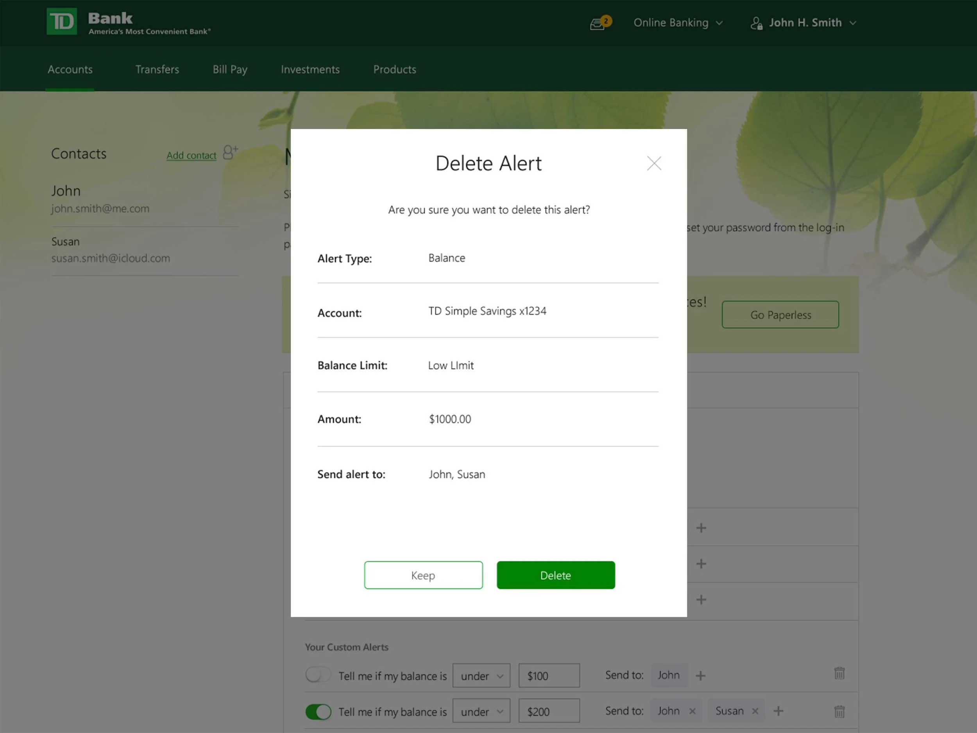Click the amount value $1000.00
The width and height of the screenshot is (977, 733).
(450, 419)
